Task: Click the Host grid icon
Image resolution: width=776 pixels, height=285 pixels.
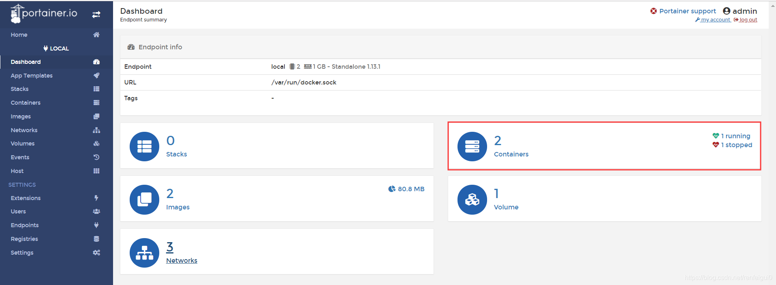Action: [x=96, y=171]
